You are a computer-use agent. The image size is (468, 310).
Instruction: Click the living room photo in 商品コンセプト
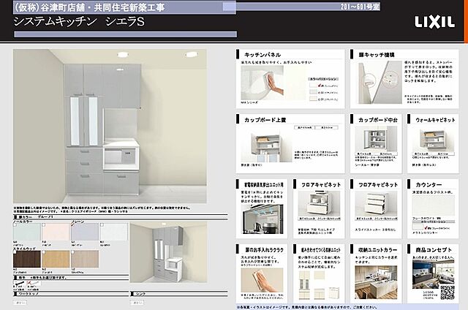[434, 274]
